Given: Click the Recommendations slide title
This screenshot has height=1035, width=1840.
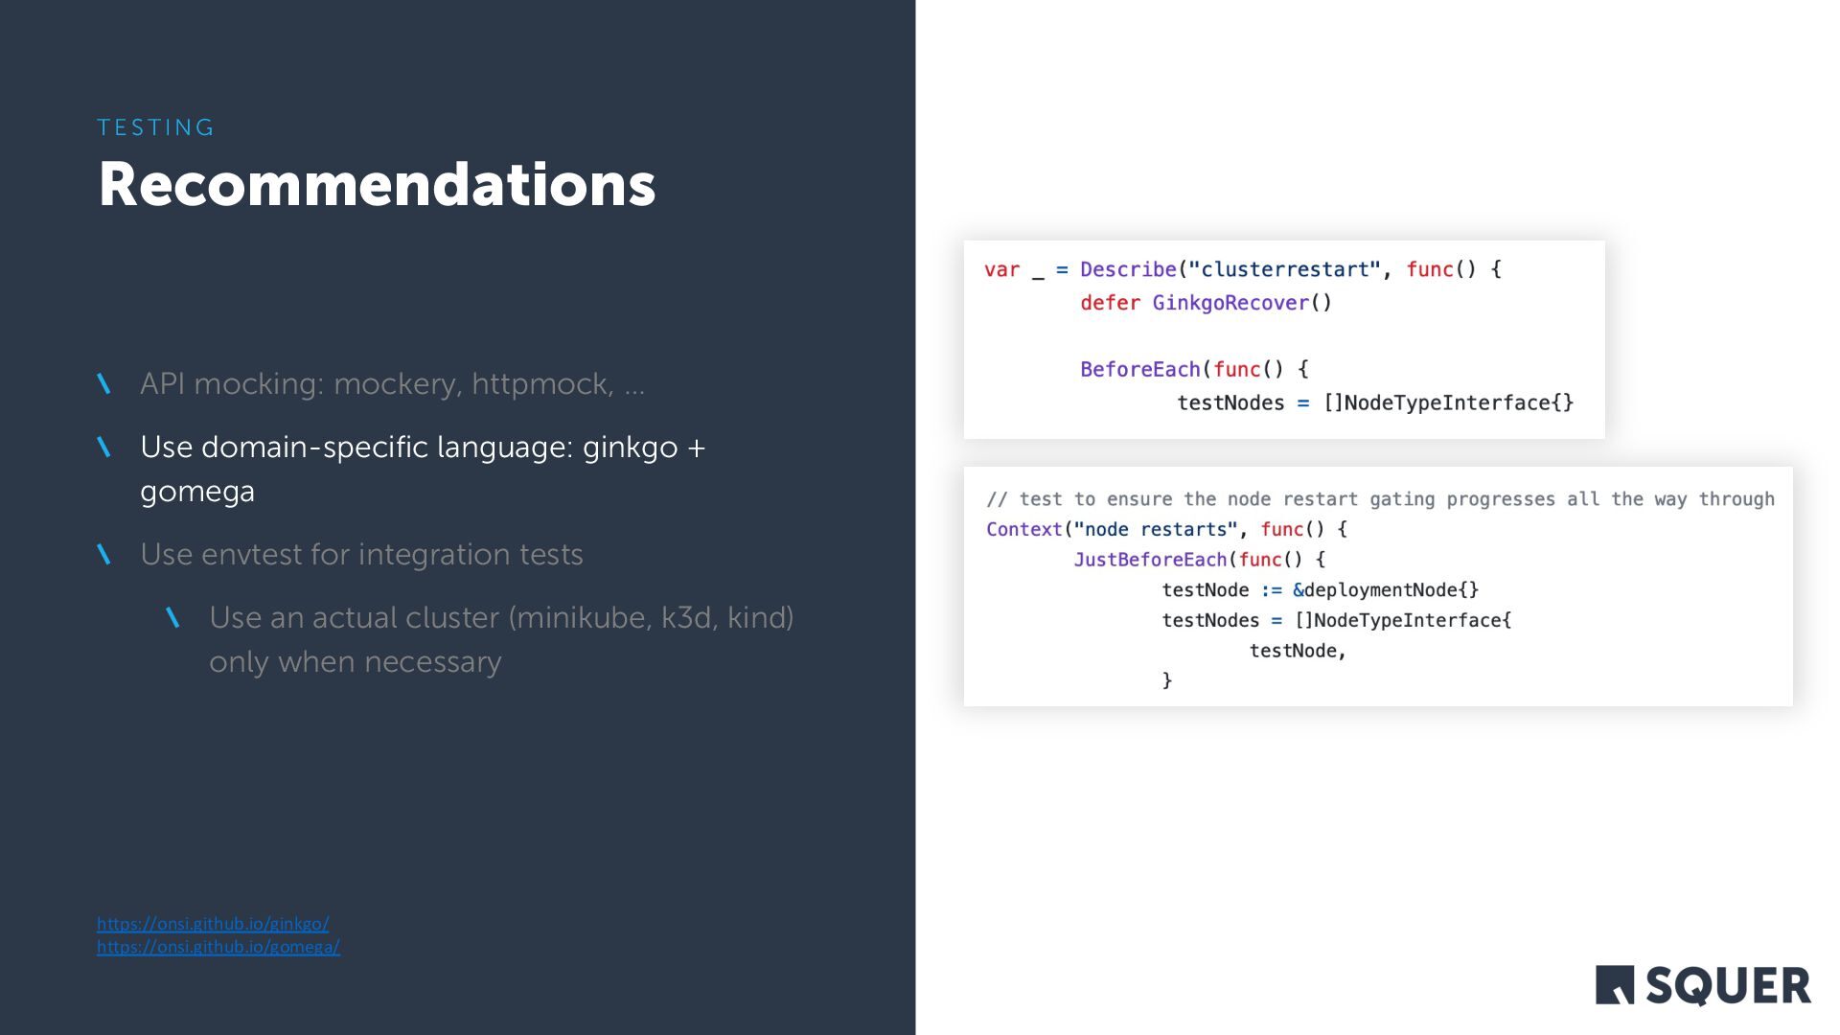Looking at the screenshot, I should 377,184.
